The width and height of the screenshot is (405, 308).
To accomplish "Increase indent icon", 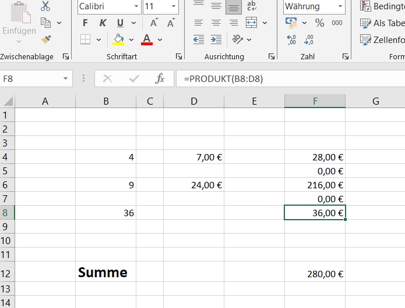I will click(x=216, y=40).
